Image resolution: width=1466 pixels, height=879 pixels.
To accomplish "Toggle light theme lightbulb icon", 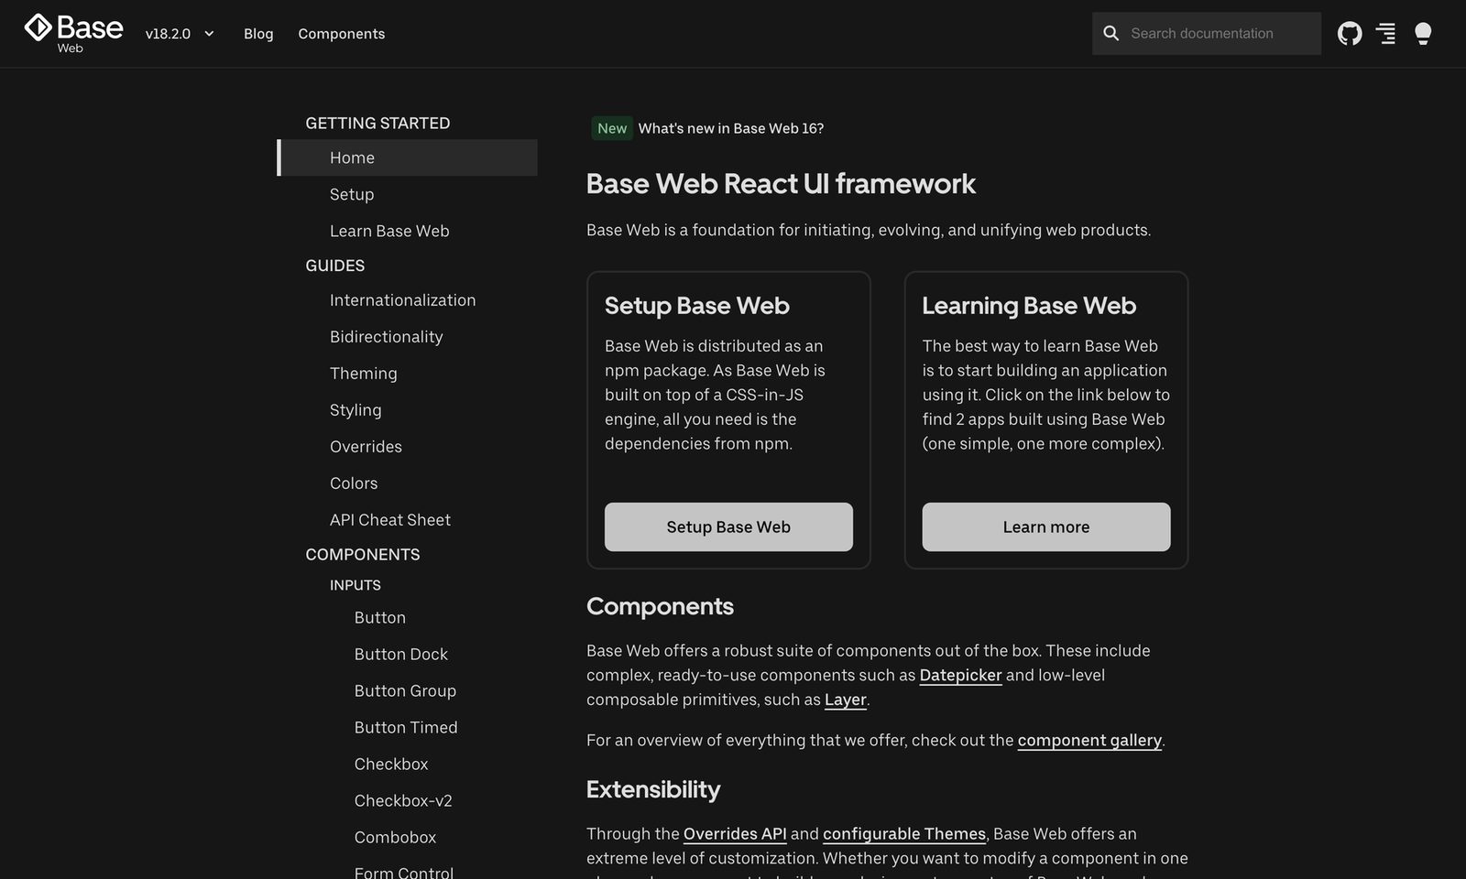I will 1423,34.
